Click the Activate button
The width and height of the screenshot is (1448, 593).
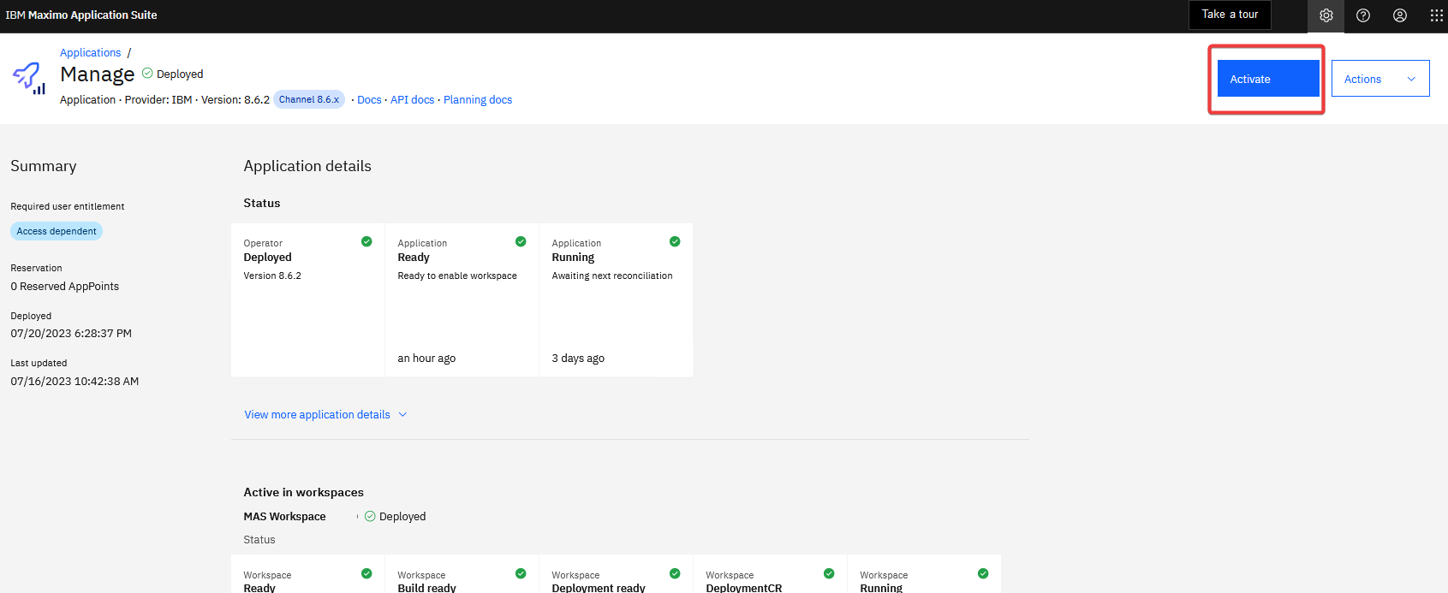coord(1268,79)
